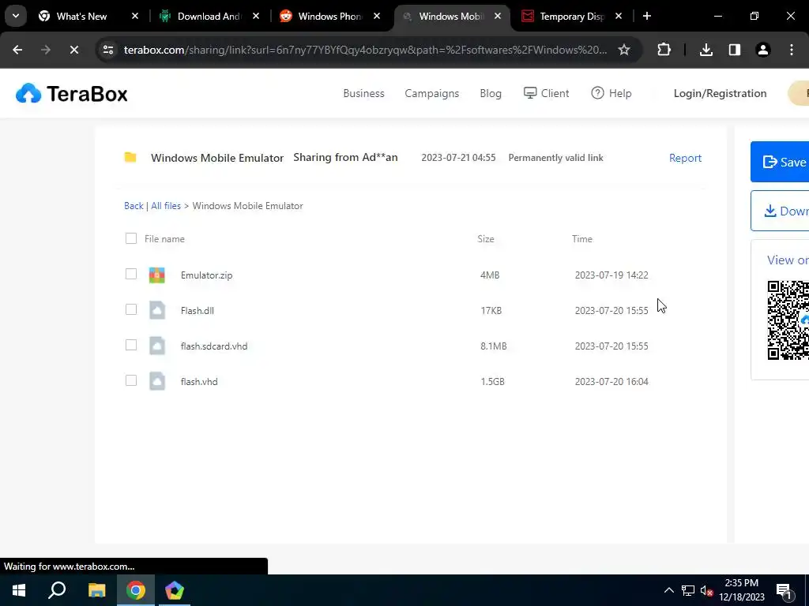Open the Chrome extensions puzzle icon
809x606 pixels.
point(664,50)
